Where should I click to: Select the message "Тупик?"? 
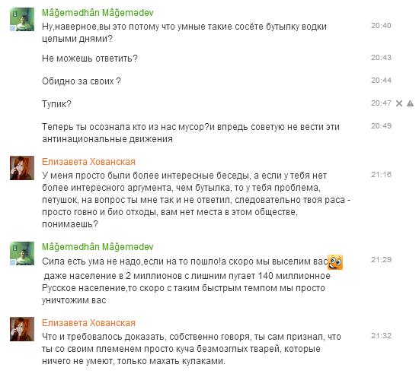coord(56,104)
